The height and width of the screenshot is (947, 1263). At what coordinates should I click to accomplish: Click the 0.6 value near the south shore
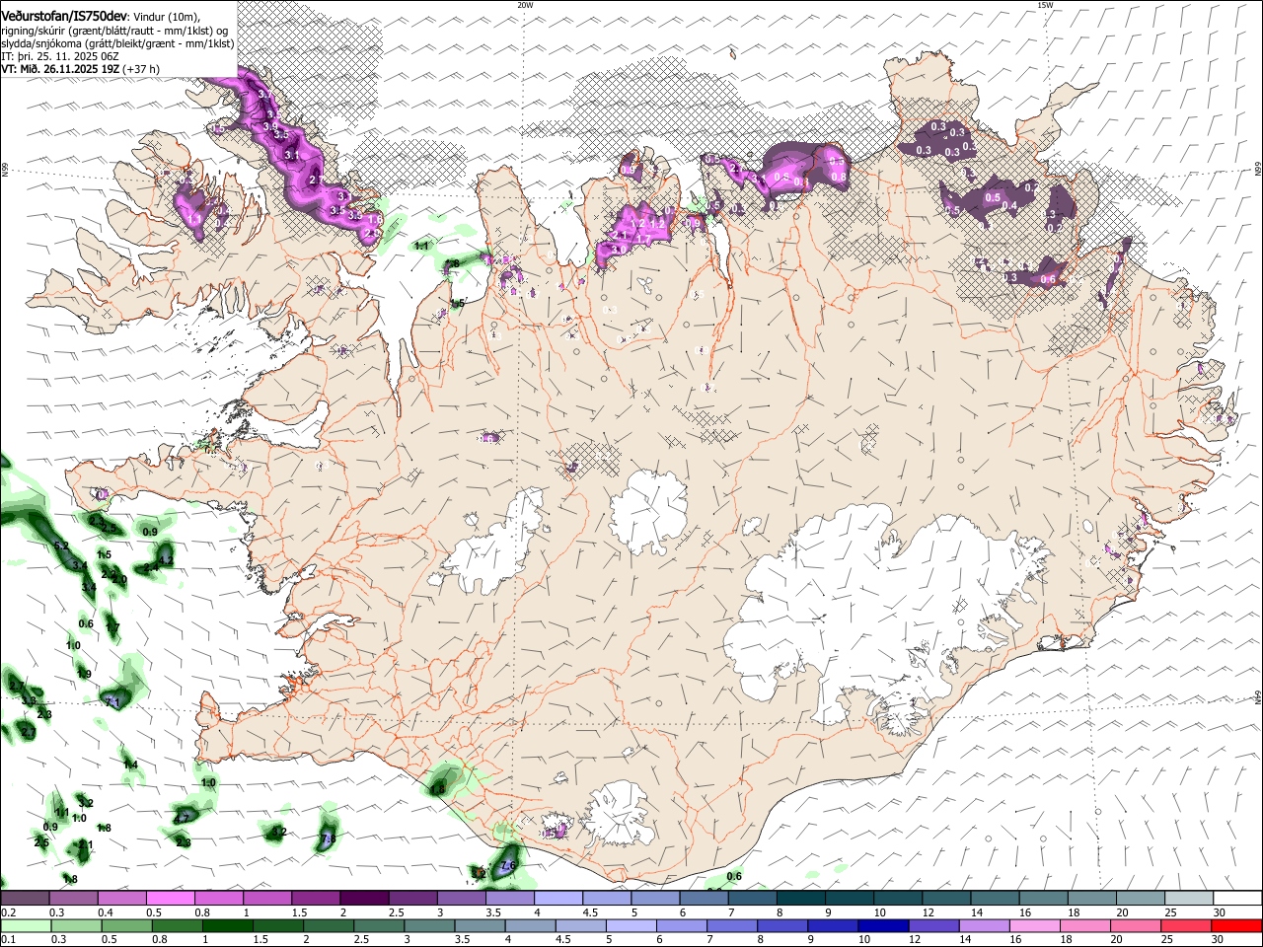pos(734,876)
